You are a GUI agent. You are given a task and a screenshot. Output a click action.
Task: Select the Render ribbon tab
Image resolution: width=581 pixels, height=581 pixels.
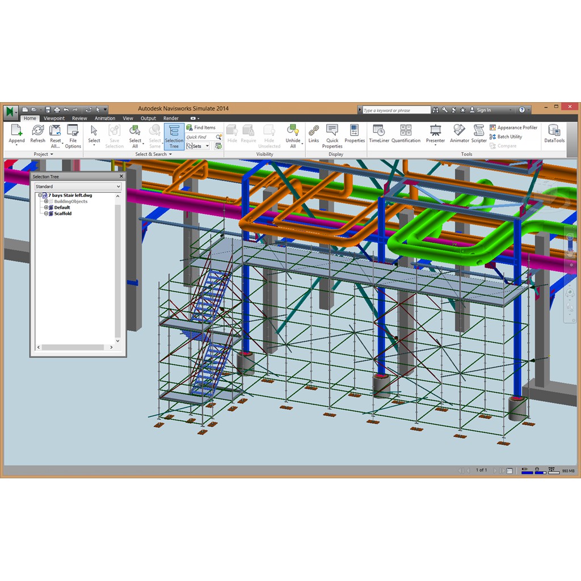click(x=171, y=119)
